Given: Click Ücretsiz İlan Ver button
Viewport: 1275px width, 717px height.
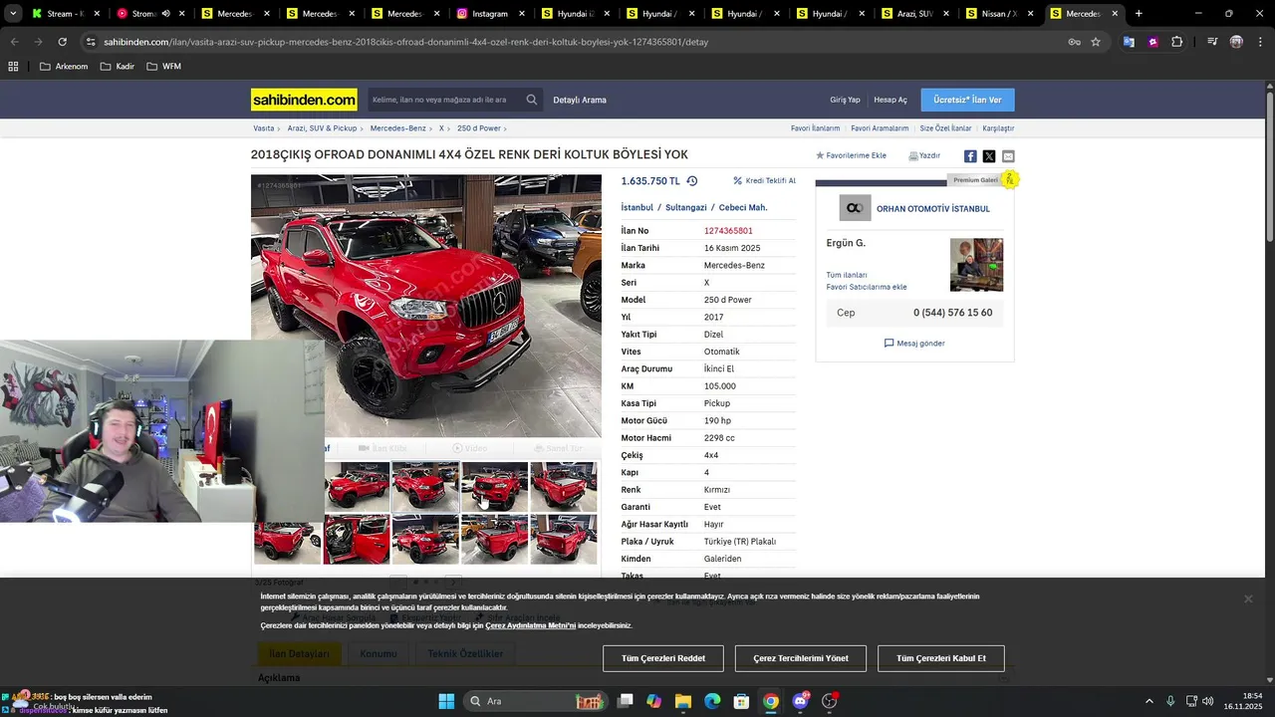Looking at the screenshot, I should pos(968,100).
